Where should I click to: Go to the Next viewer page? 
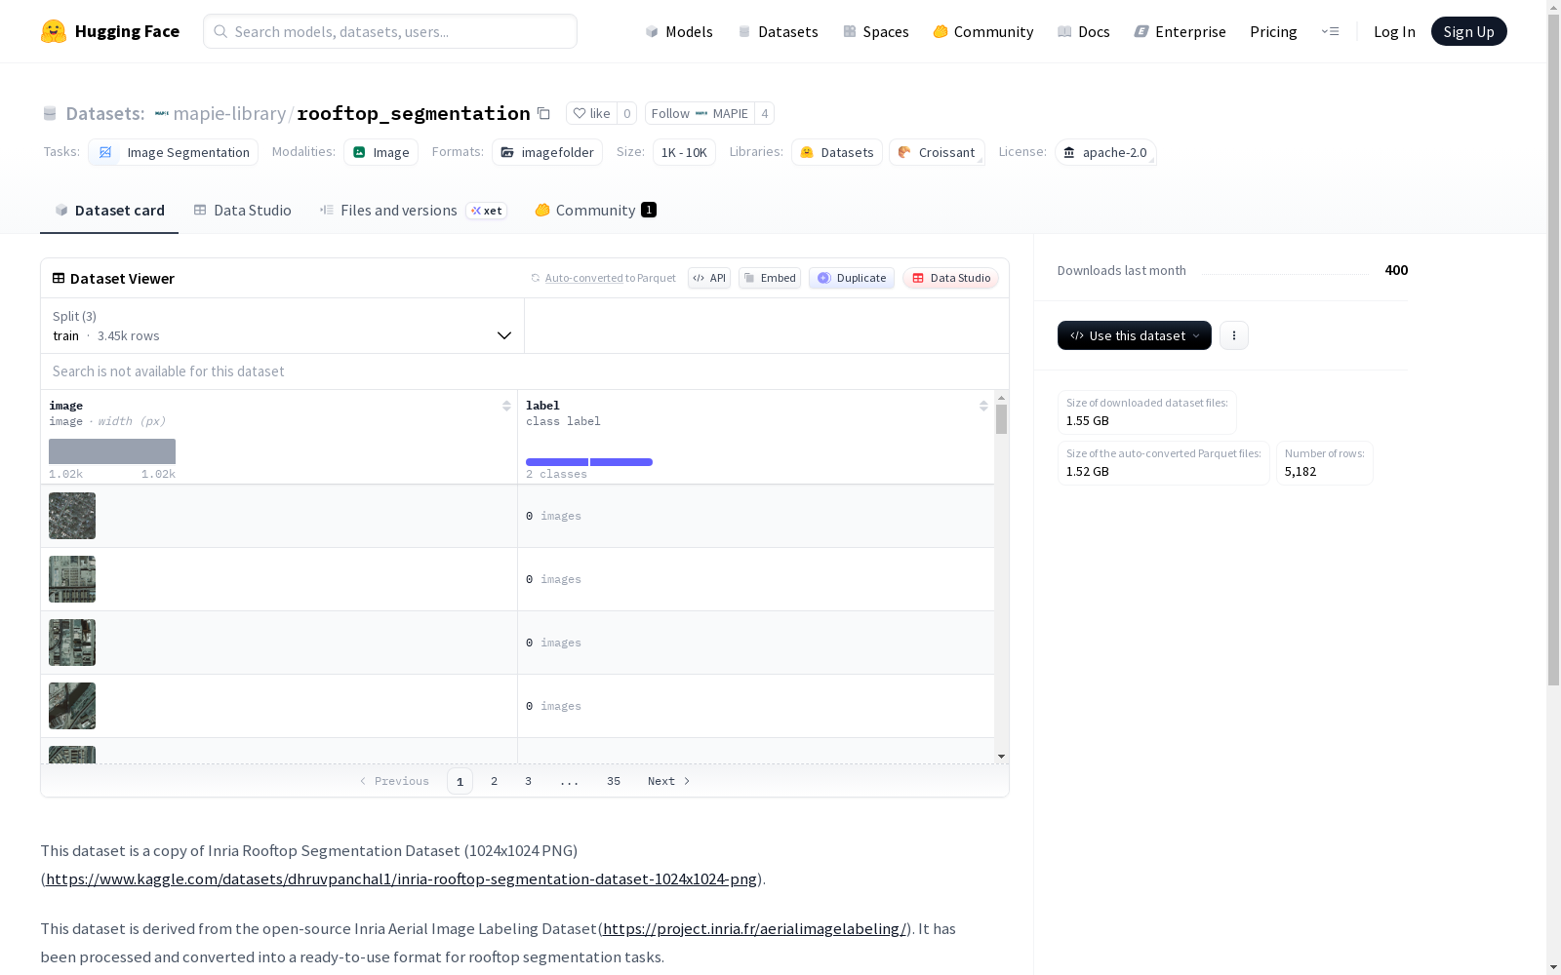668,781
